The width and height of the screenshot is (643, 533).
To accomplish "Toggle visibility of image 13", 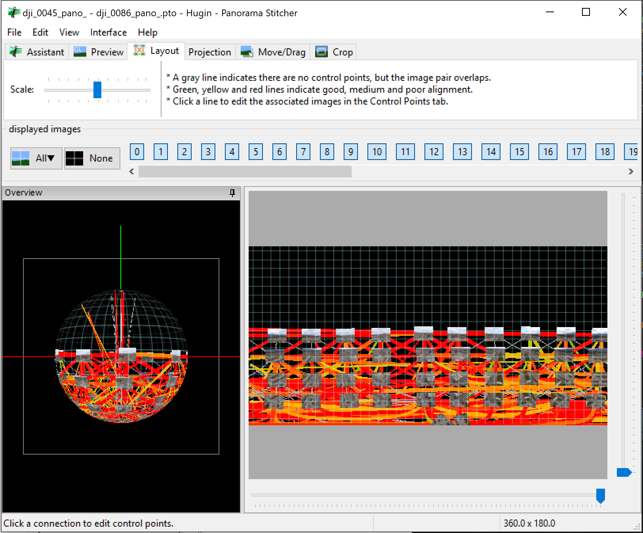I will coord(462,152).
